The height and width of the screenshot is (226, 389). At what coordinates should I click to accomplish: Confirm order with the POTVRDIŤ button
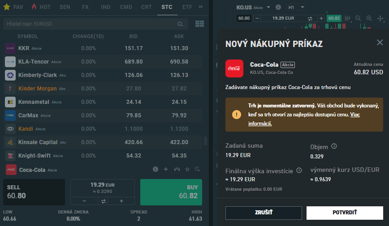click(x=345, y=213)
